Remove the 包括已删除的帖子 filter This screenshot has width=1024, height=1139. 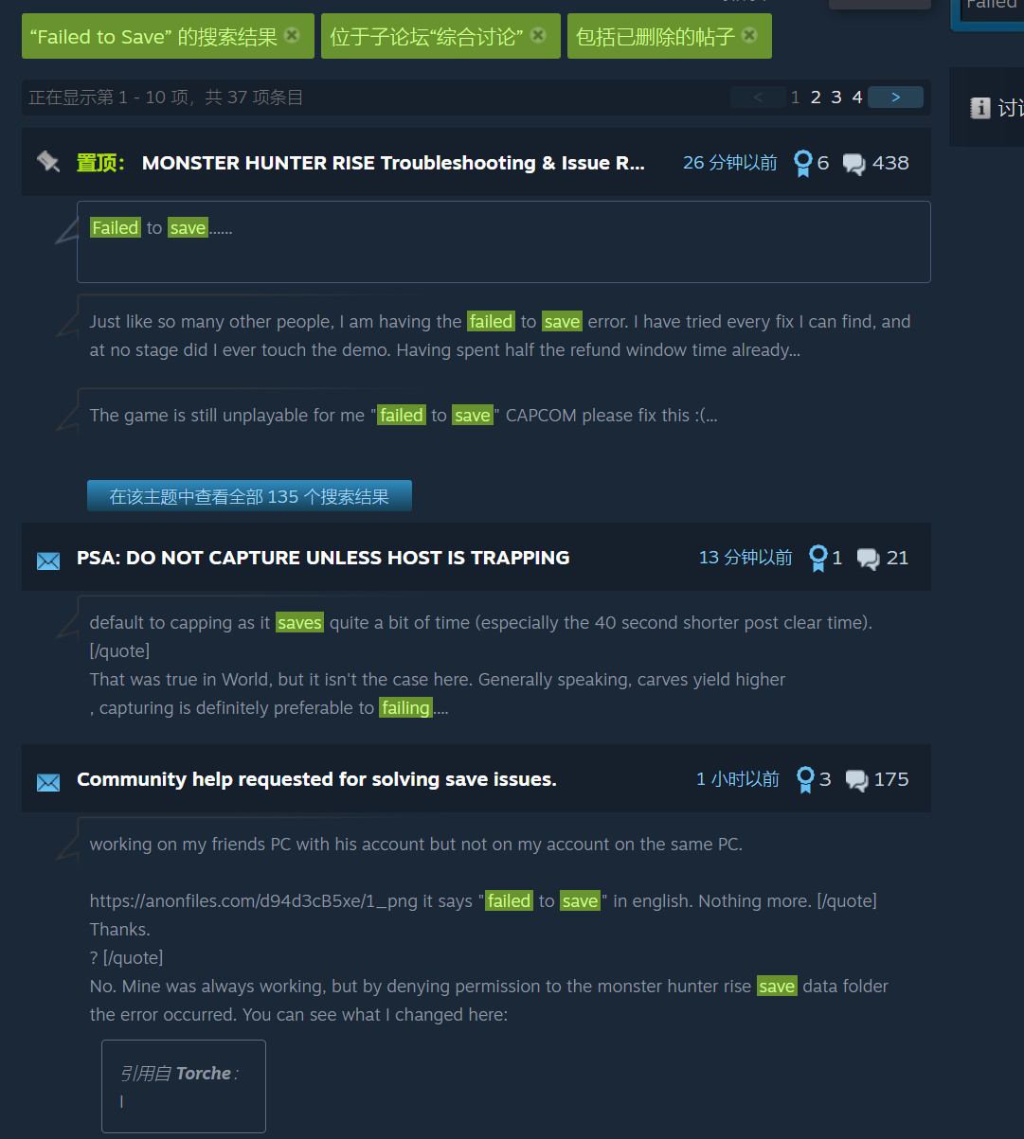click(749, 36)
